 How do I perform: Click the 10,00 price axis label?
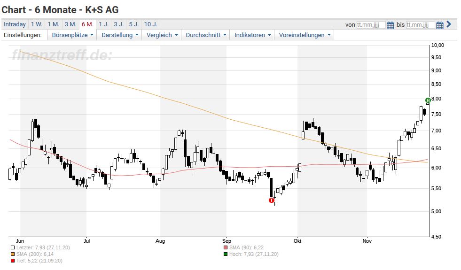click(x=438, y=45)
